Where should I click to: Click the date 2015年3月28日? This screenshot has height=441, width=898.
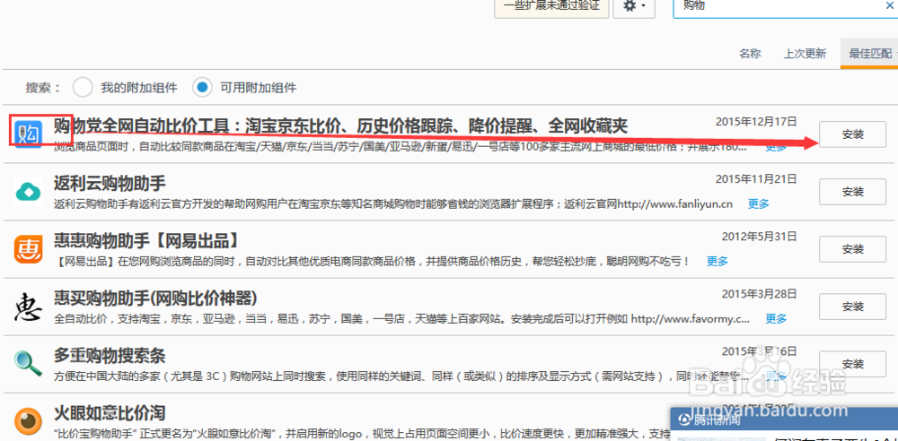pyautogui.click(x=760, y=293)
